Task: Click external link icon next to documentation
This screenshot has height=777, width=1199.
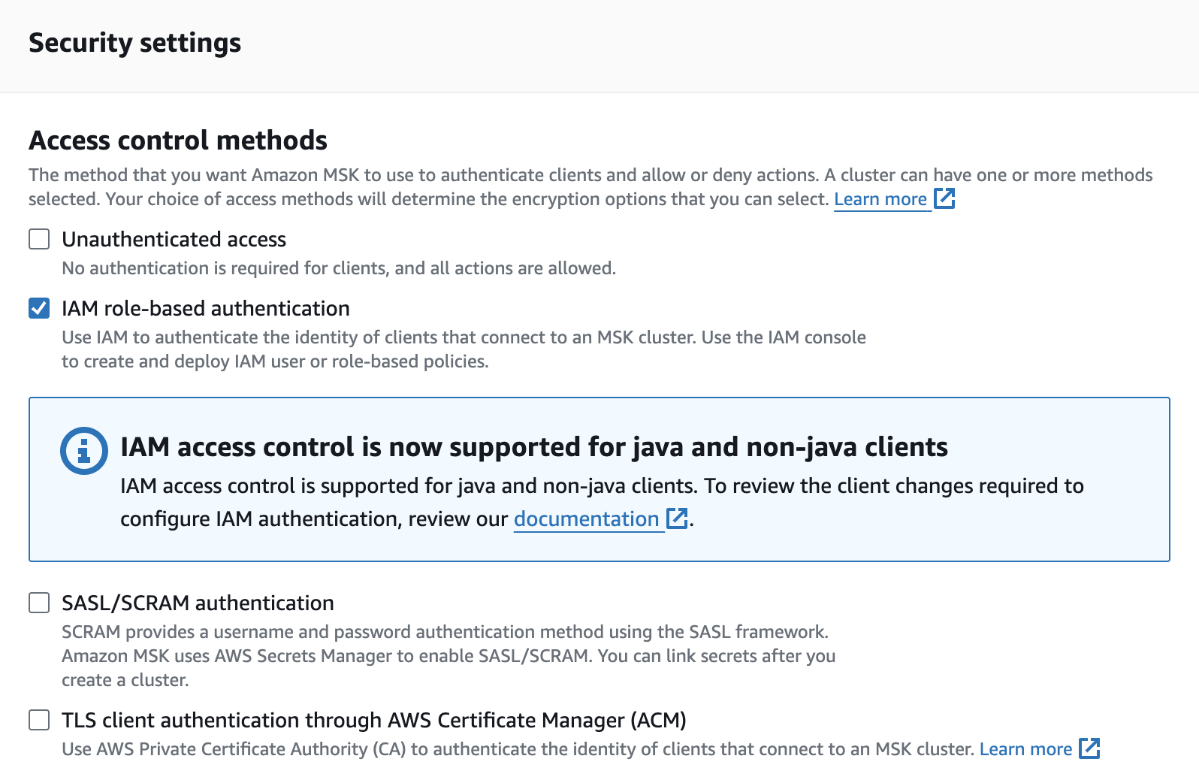Action: pyautogui.click(x=677, y=519)
